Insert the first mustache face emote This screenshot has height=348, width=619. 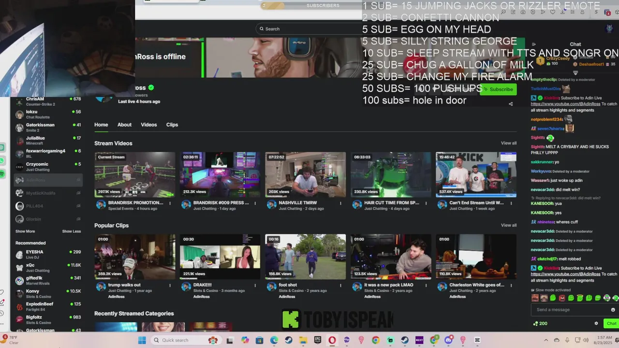point(535,298)
